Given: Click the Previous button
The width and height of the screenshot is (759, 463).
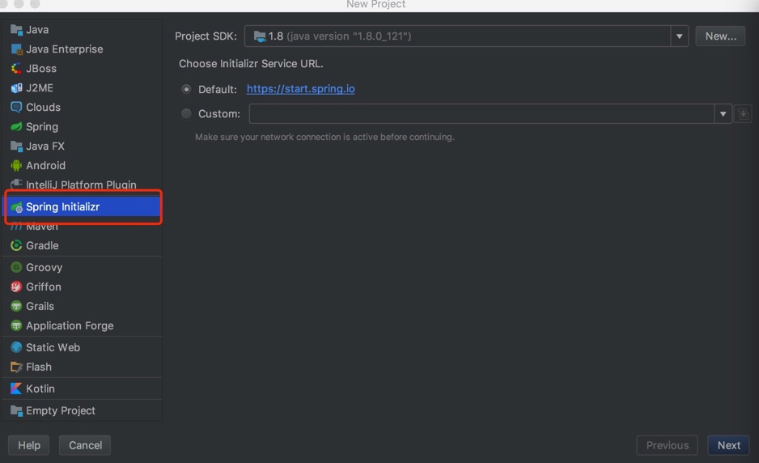Looking at the screenshot, I should [667, 445].
